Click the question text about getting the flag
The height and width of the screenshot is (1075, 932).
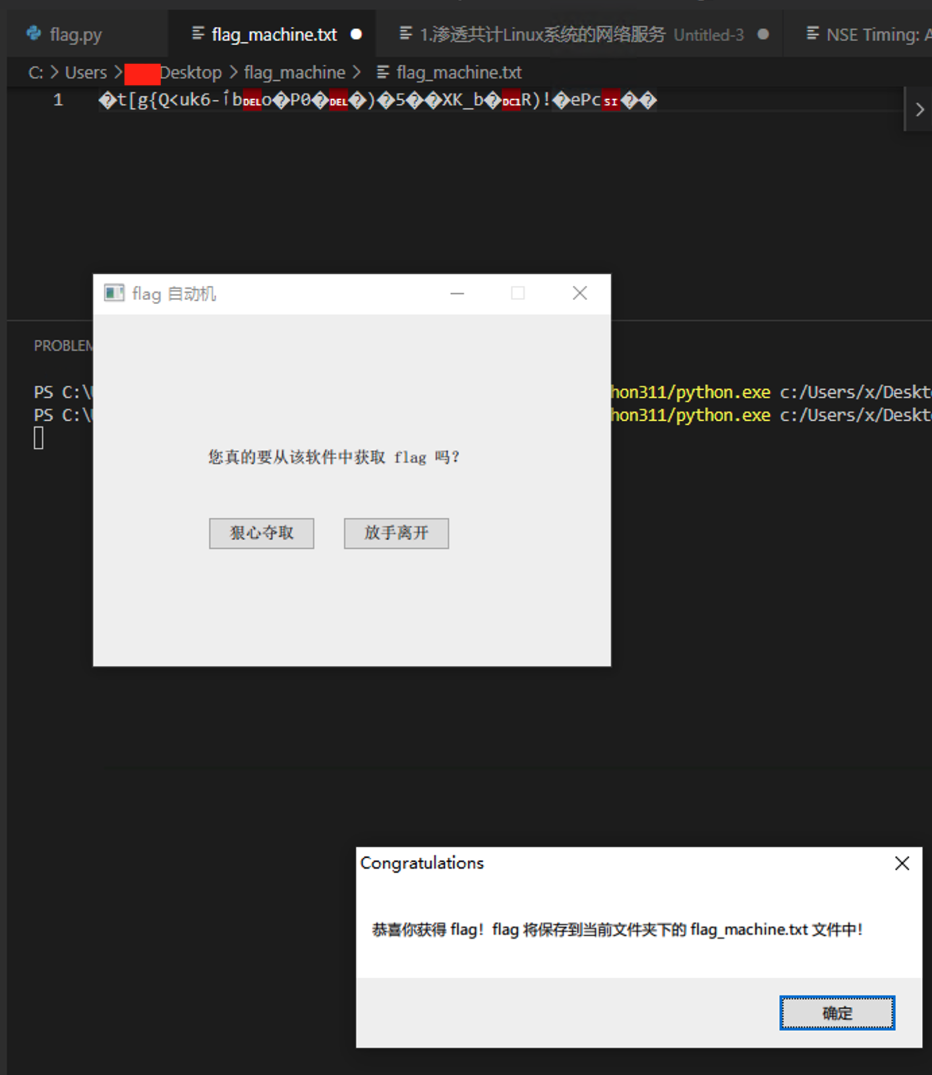tap(334, 457)
